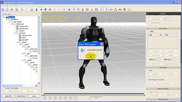The width and height of the screenshot is (182, 102).
Task: Select BoneRoot in the Scene Tree
Action: tap(15, 20)
